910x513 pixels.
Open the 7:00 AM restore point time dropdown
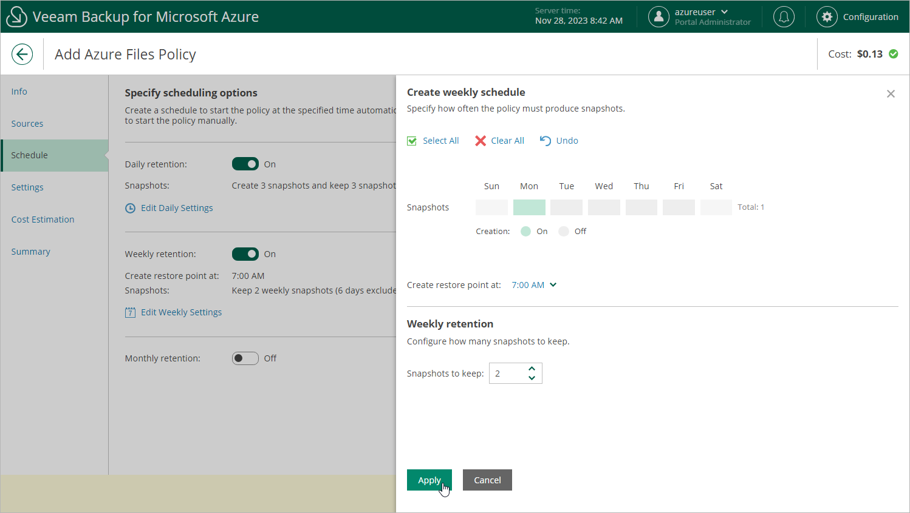tap(534, 285)
